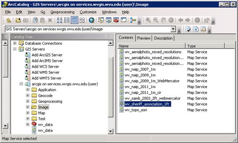This screenshot has width=238, height=143.
Task: Expand the Image folder node
Action: (x=28, y=107)
